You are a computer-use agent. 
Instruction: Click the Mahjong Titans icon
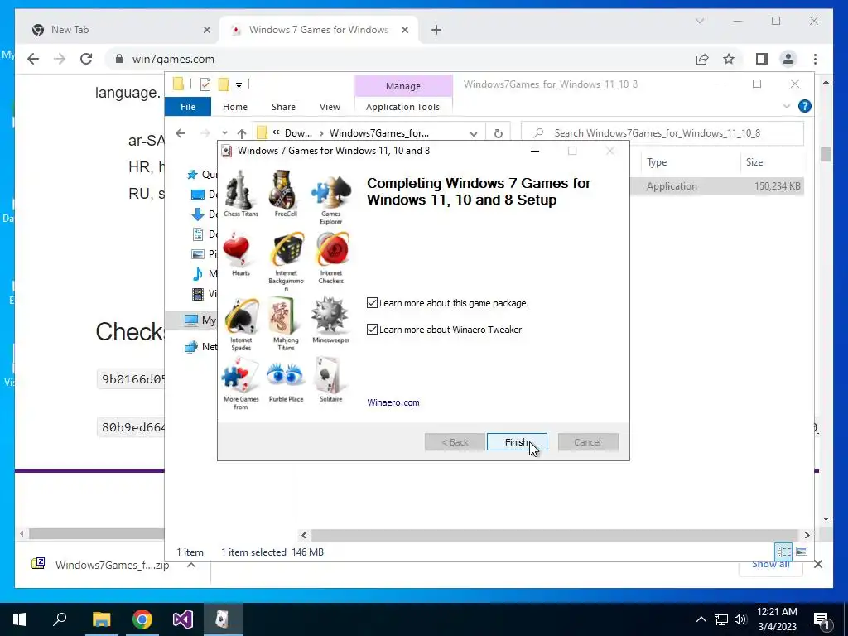285,316
